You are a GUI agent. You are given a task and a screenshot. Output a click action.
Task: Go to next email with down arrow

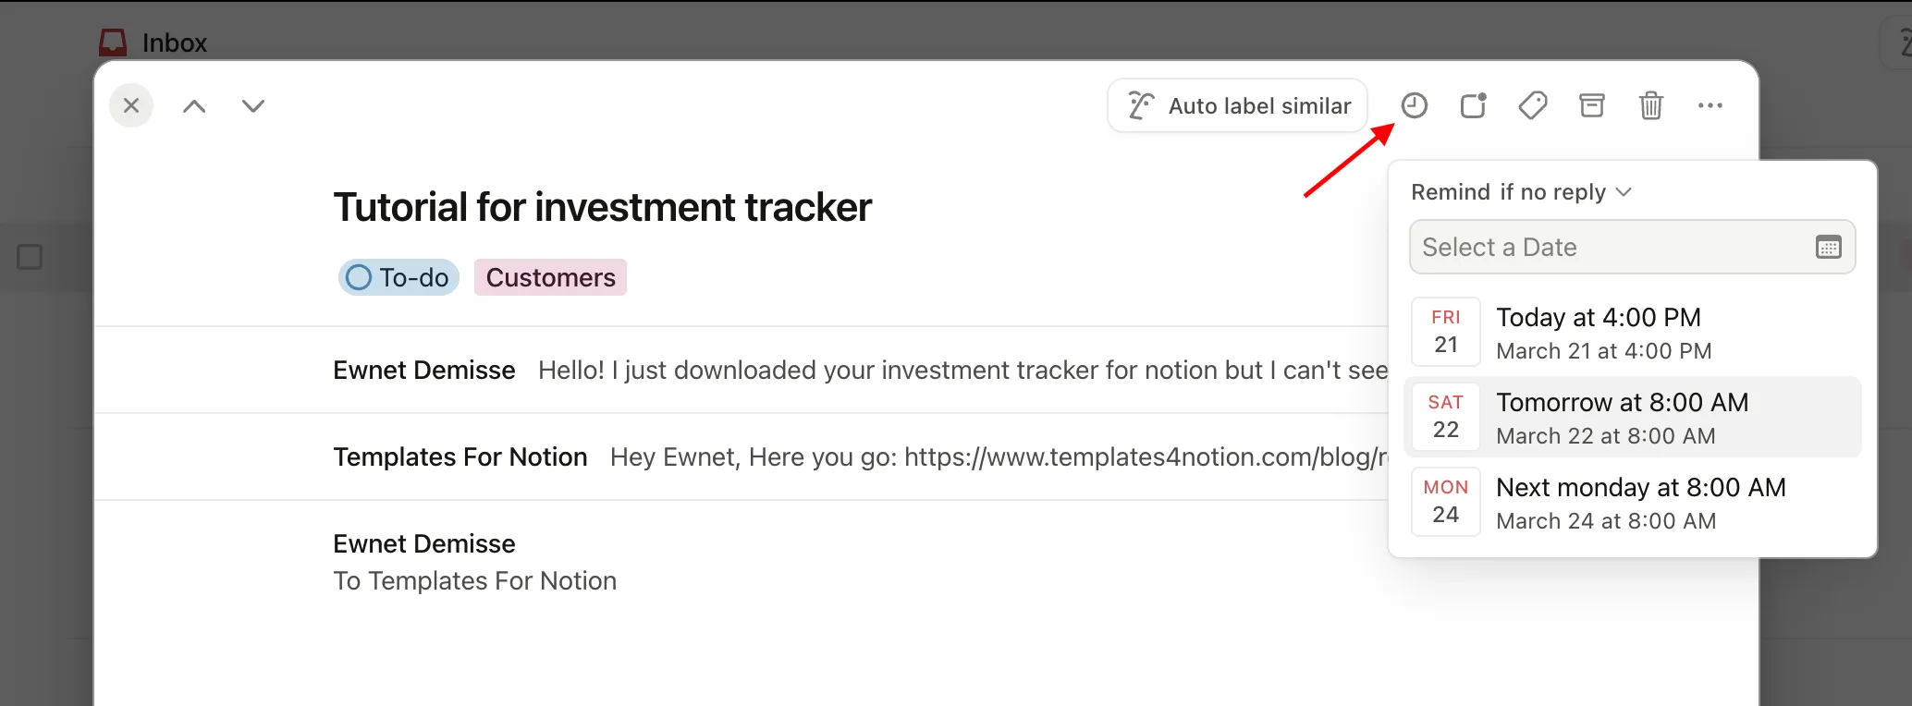[x=253, y=106]
